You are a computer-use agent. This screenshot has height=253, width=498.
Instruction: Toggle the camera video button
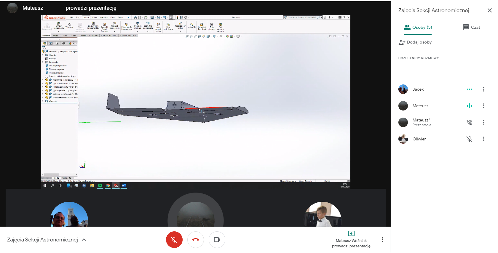[217, 240]
